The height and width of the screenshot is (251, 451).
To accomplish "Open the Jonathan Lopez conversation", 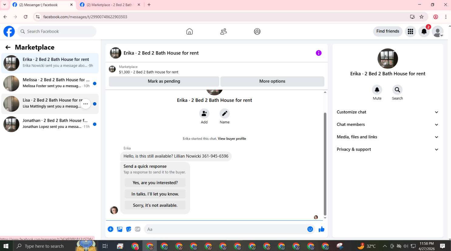I will pyautogui.click(x=50, y=124).
